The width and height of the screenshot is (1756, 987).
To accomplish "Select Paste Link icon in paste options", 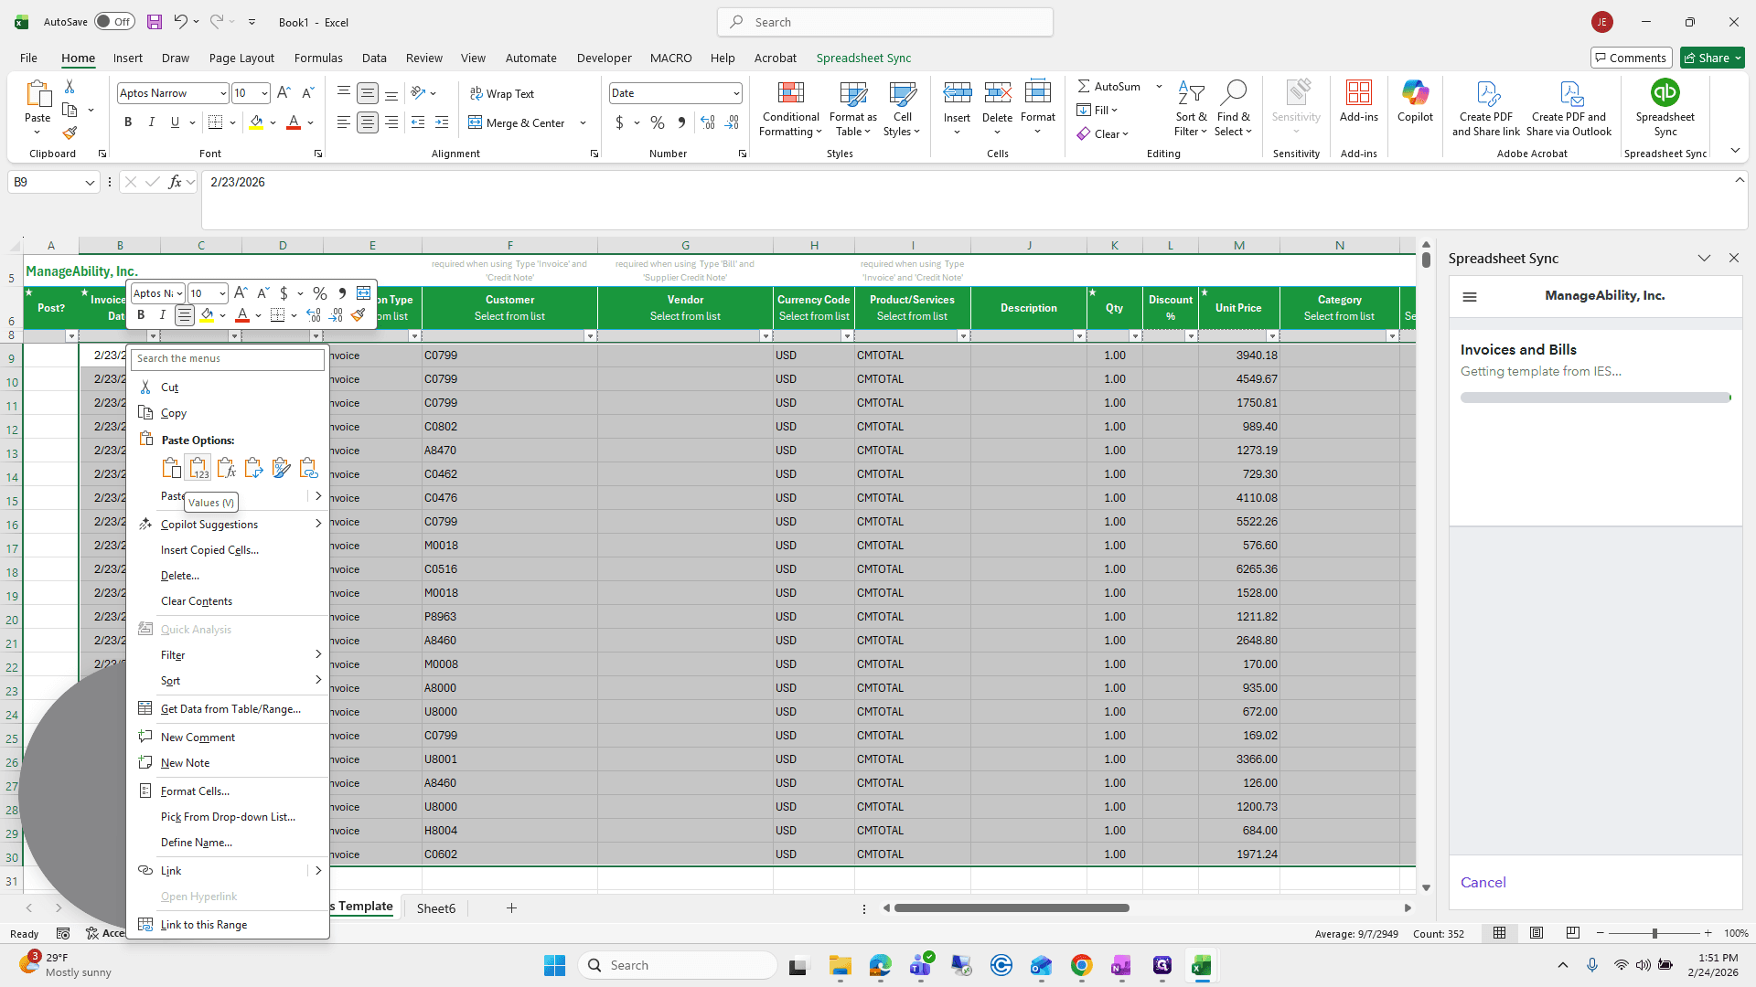I will pos(308,468).
